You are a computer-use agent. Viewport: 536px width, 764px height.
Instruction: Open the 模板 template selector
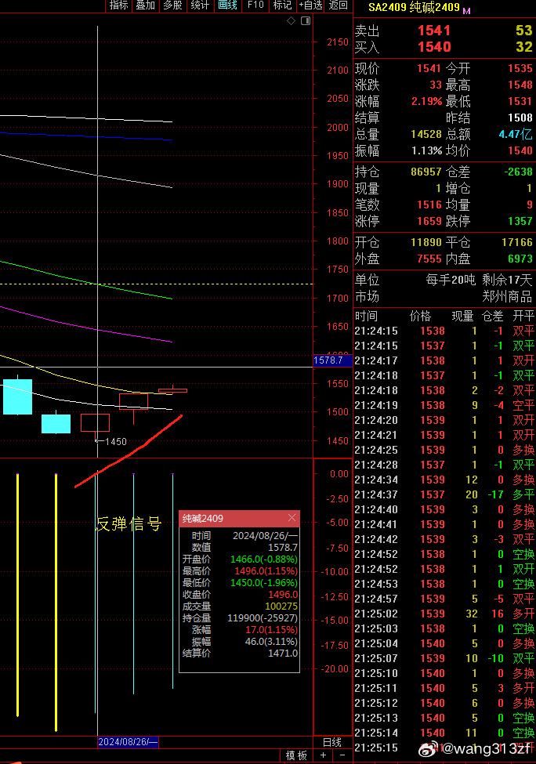[296, 755]
